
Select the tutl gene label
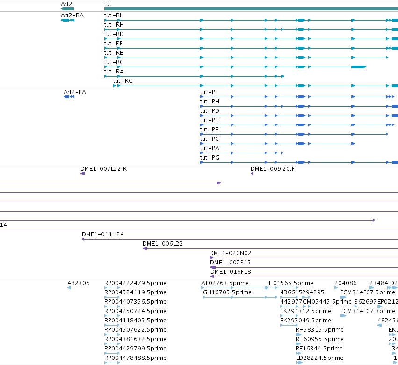[109, 4]
